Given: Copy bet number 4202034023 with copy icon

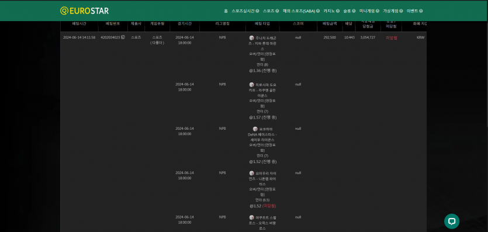Looking at the screenshot, I should (x=123, y=37).
